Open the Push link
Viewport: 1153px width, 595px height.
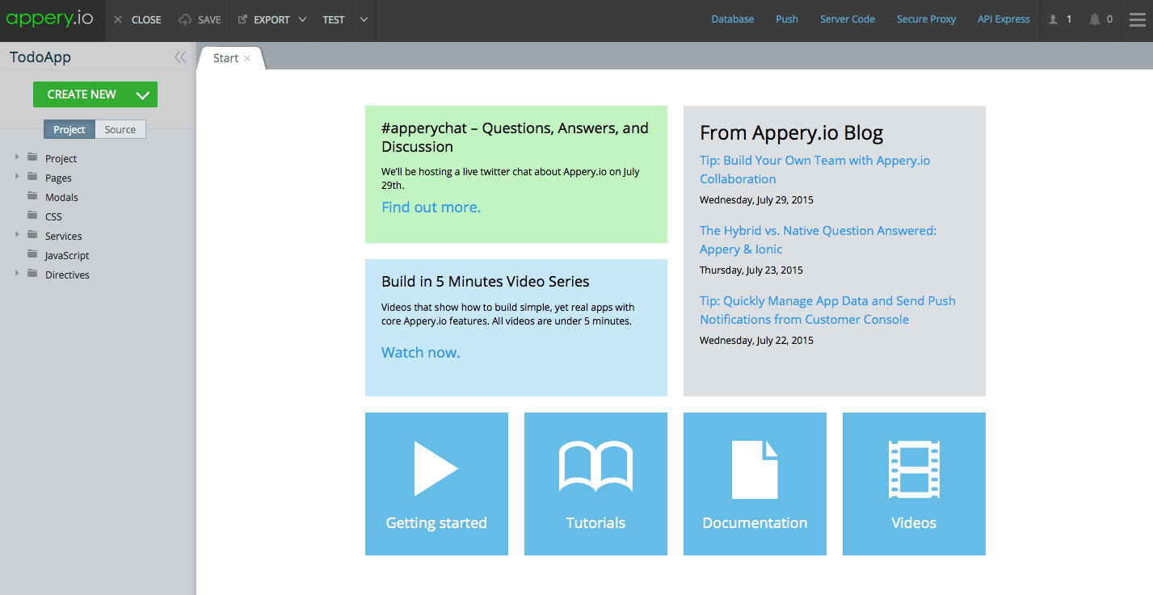click(787, 19)
